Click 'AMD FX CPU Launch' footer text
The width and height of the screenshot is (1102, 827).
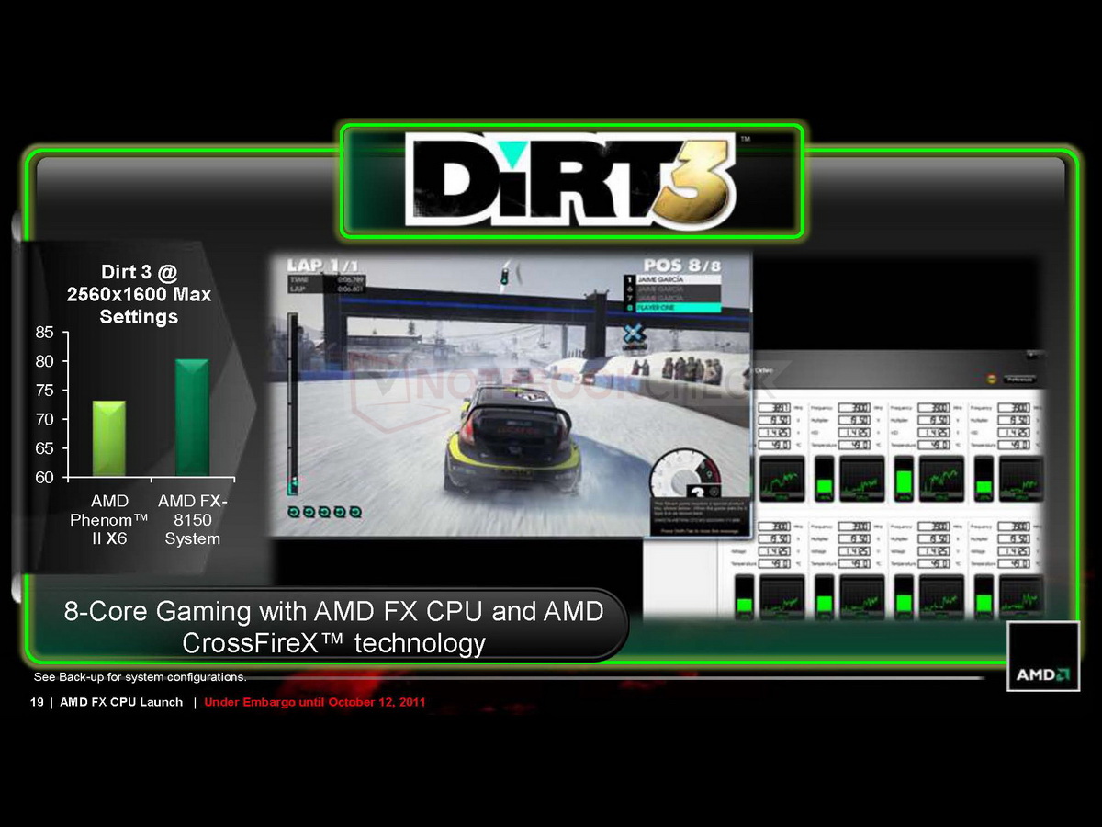point(121,703)
